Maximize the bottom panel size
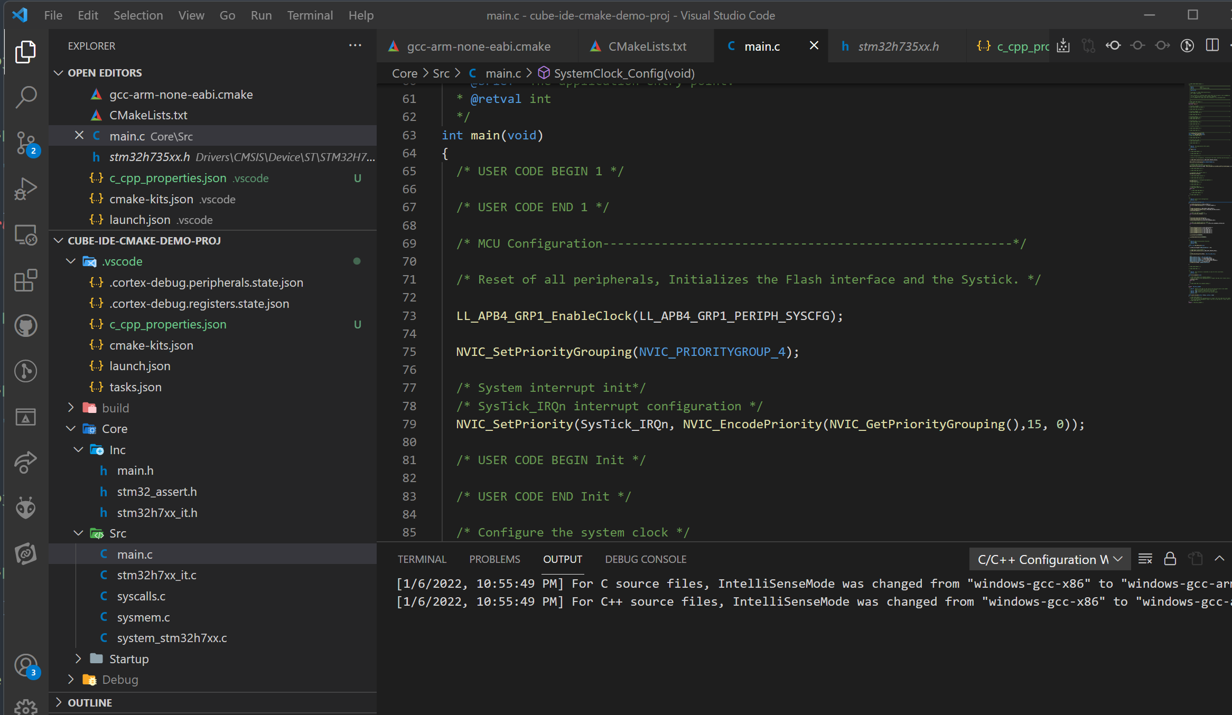Screen dimensions: 1232x715 1219,559
